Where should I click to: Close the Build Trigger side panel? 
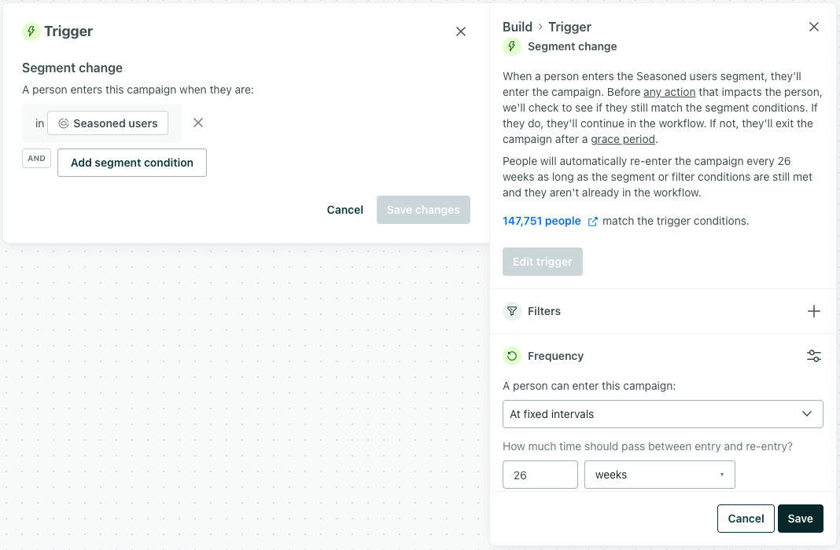tap(814, 27)
